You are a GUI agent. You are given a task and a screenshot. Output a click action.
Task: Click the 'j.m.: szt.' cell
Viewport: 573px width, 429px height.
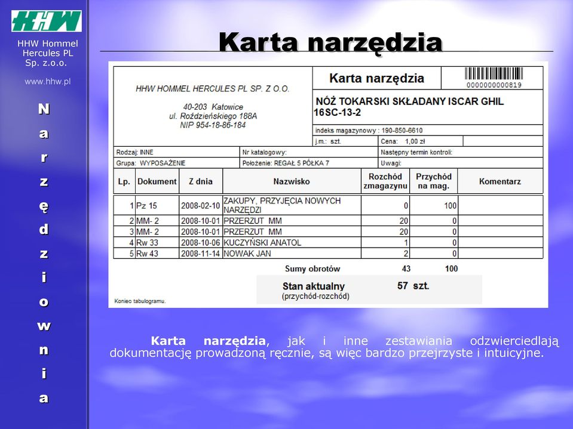(x=345, y=141)
